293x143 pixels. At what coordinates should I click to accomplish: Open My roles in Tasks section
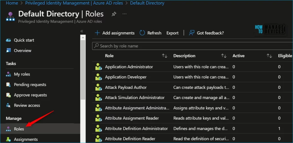pos(22,74)
